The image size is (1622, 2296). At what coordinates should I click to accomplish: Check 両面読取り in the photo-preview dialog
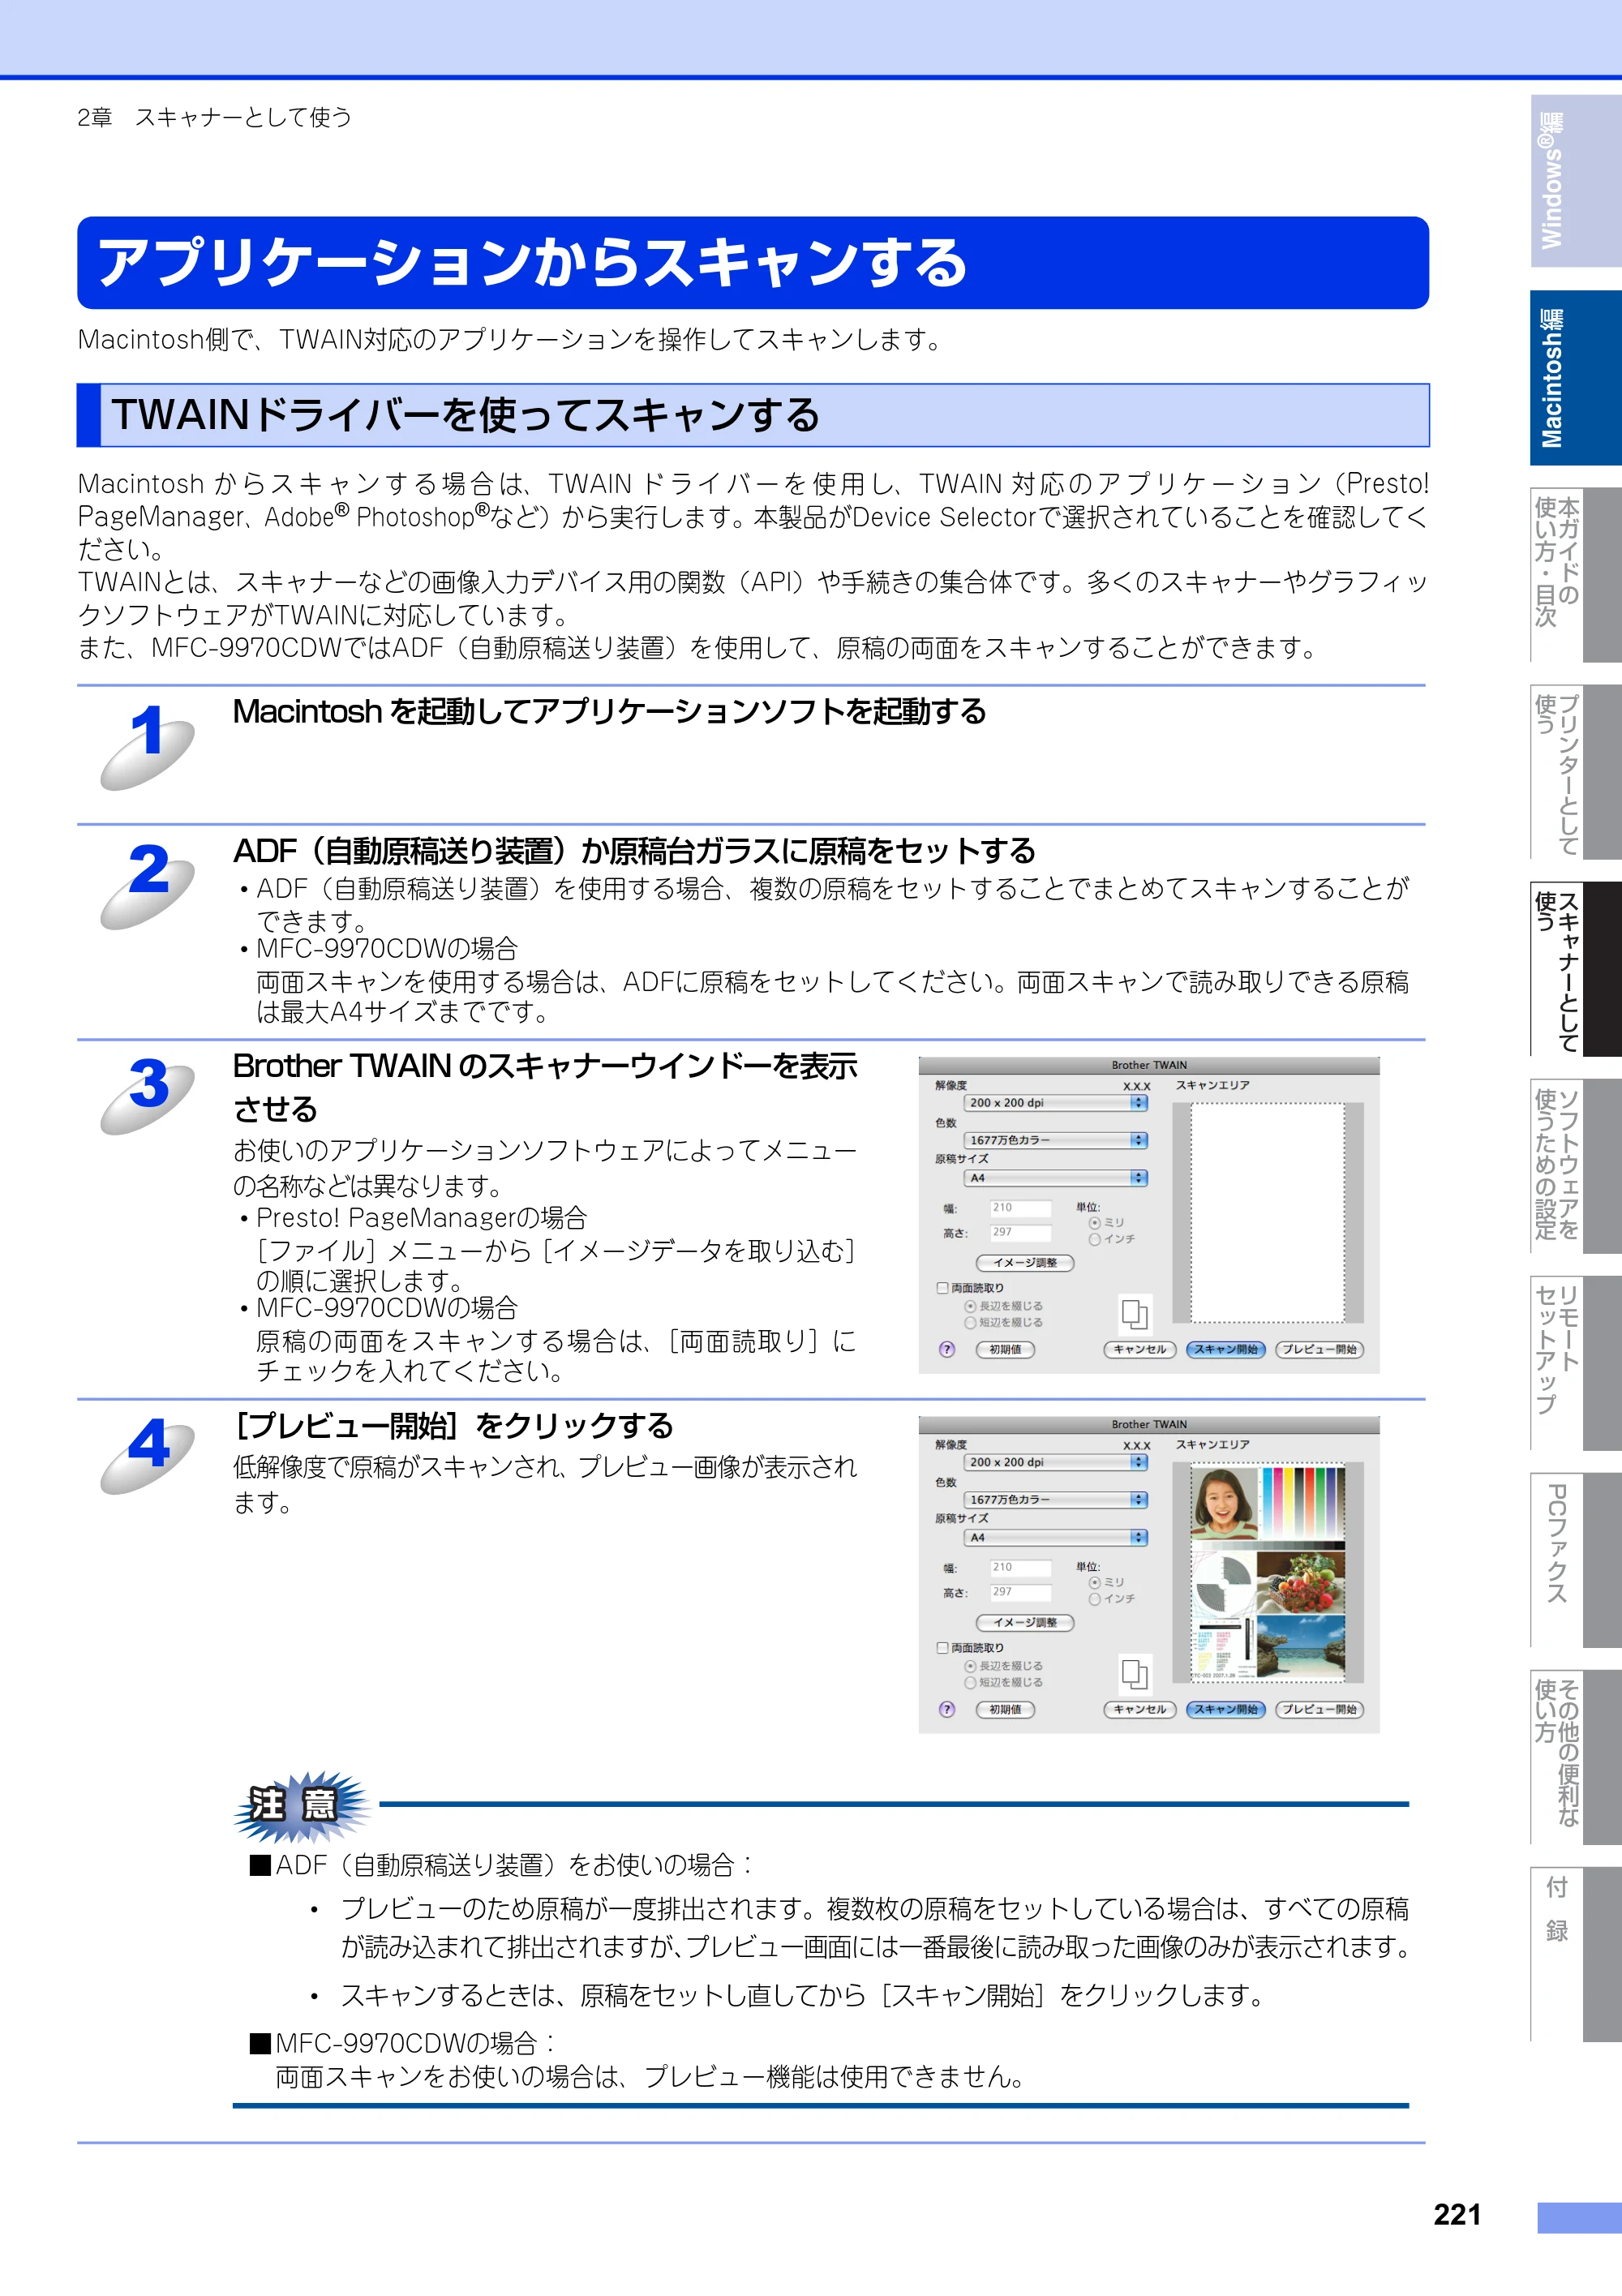[942, 1648]
